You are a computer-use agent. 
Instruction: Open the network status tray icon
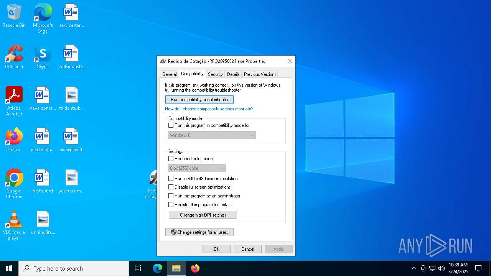[x=432, y=268]
